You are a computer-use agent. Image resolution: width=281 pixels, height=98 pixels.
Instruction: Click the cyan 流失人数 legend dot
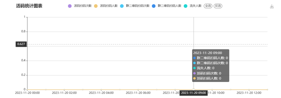[x=186, y=6]
